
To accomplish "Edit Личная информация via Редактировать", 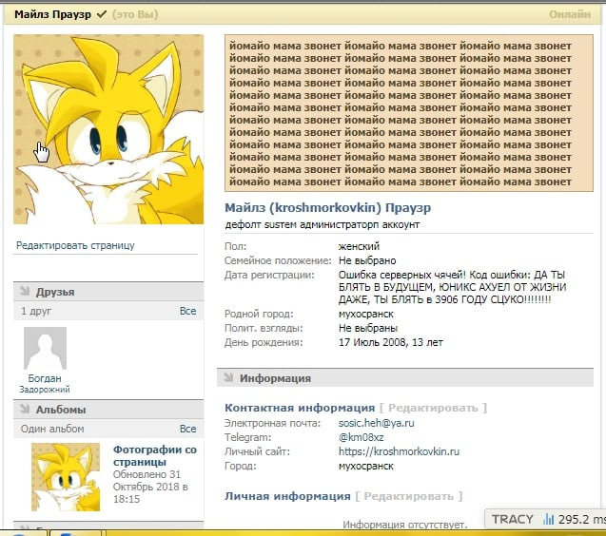I will (x=408, y=496).
